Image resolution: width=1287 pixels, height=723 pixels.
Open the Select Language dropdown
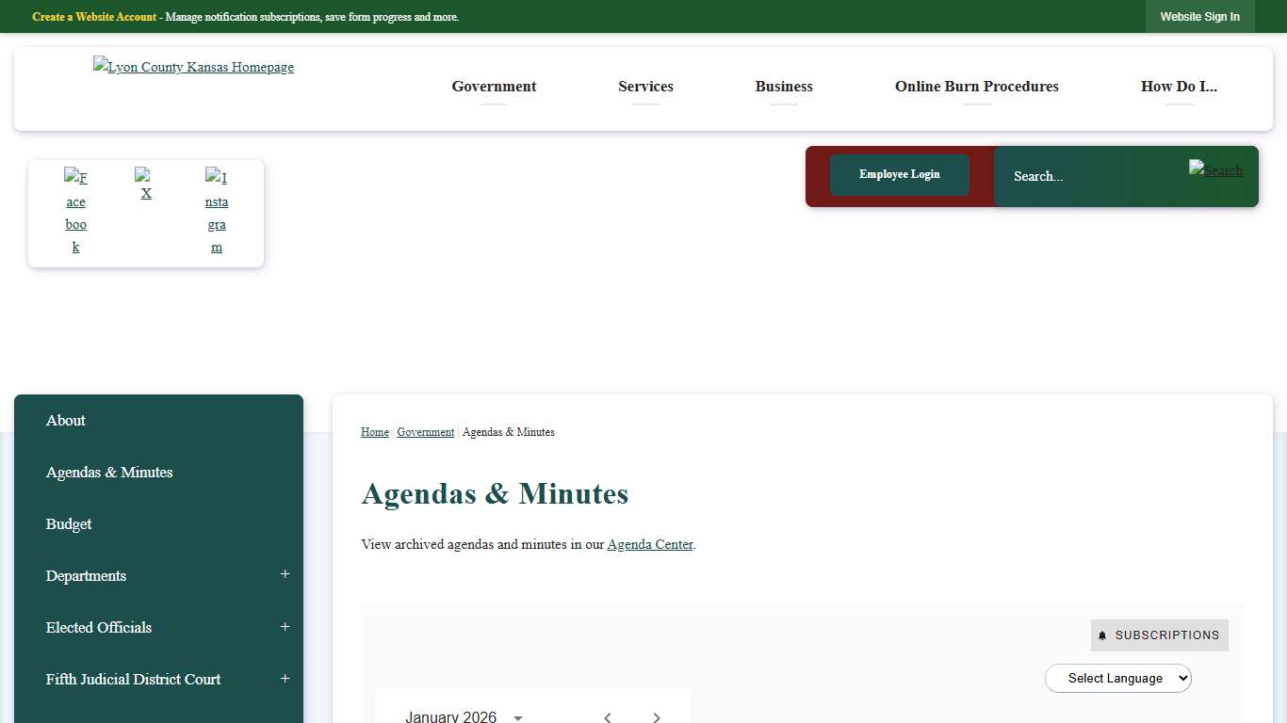(1117, 678)
